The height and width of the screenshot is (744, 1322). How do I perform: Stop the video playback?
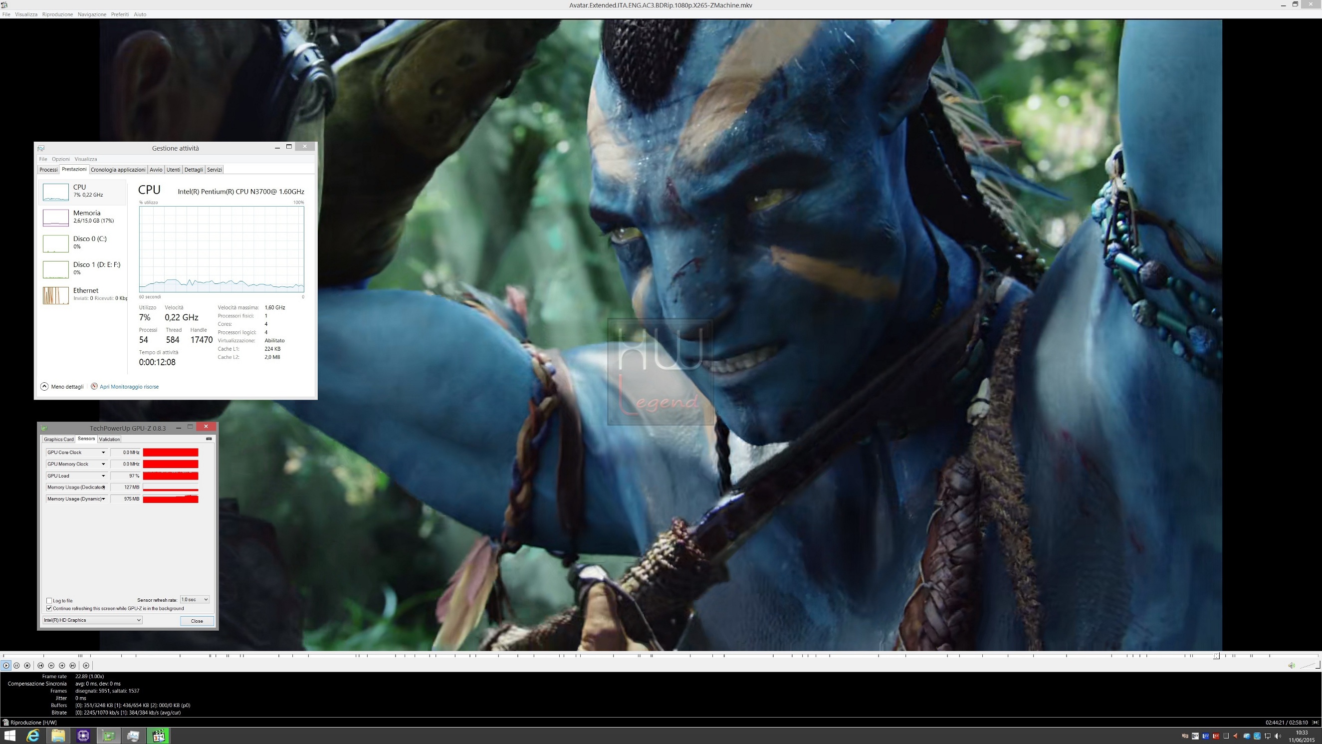[x=27, y=666]
